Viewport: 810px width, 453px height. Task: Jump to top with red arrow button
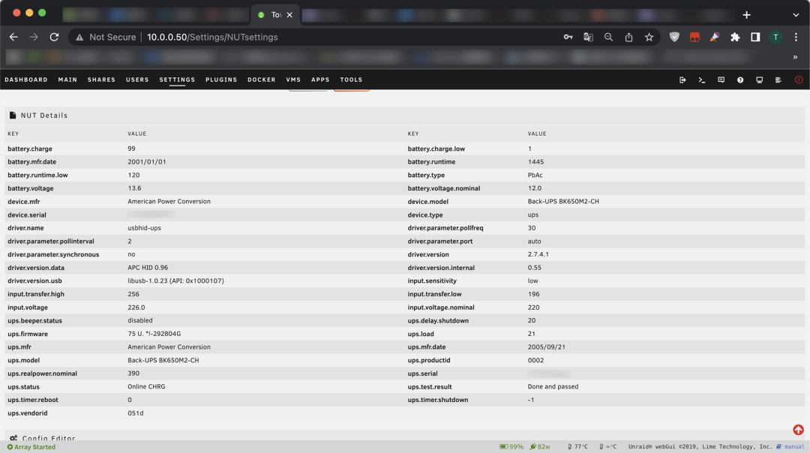pos(798,430)
